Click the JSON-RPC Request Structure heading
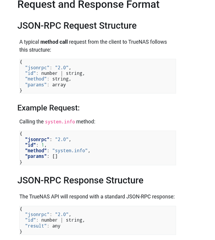The height and width of the screenshot is (240, 215). click(77, 25)
